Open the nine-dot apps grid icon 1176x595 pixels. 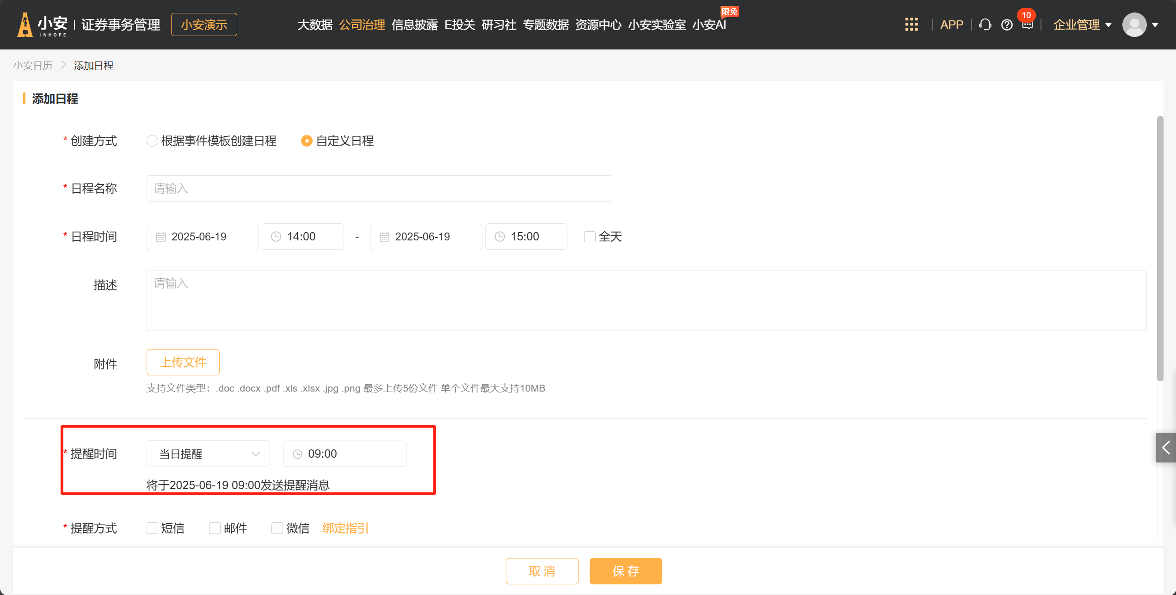click(911, 25)
